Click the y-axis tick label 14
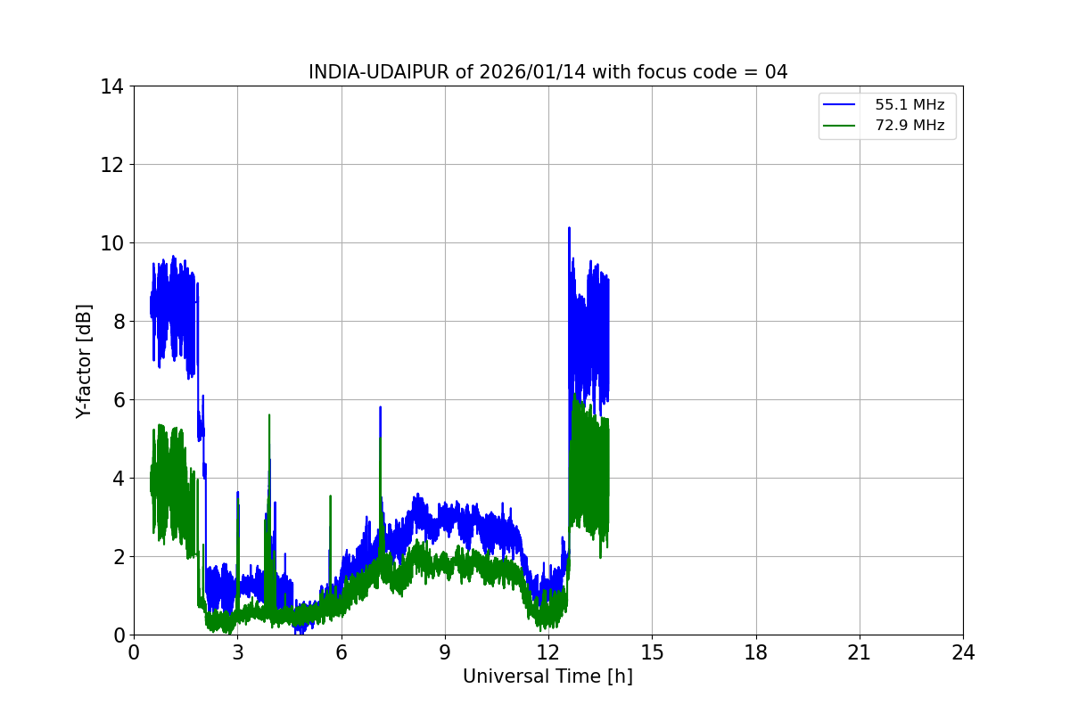 tap(111, 86)
